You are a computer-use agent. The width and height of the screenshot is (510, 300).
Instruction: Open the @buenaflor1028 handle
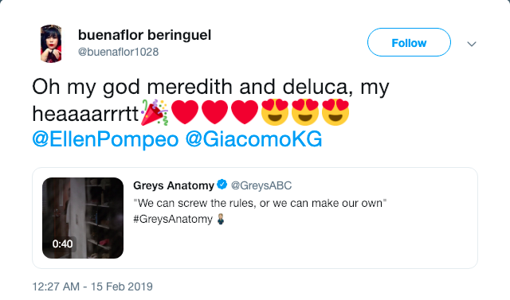click(x=119, y=52)
